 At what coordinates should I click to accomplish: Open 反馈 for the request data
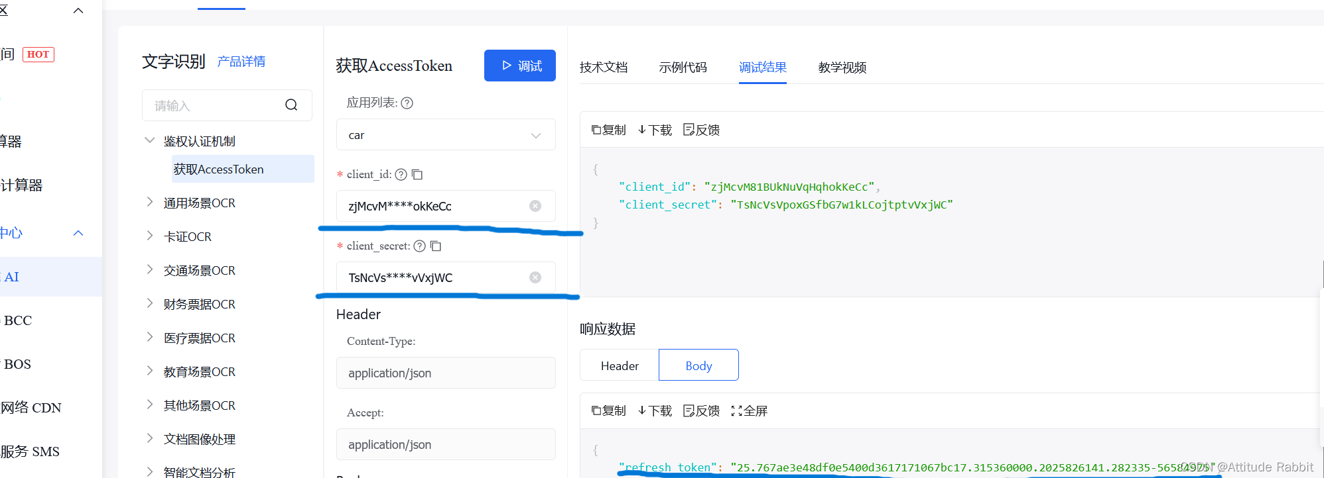701,130
